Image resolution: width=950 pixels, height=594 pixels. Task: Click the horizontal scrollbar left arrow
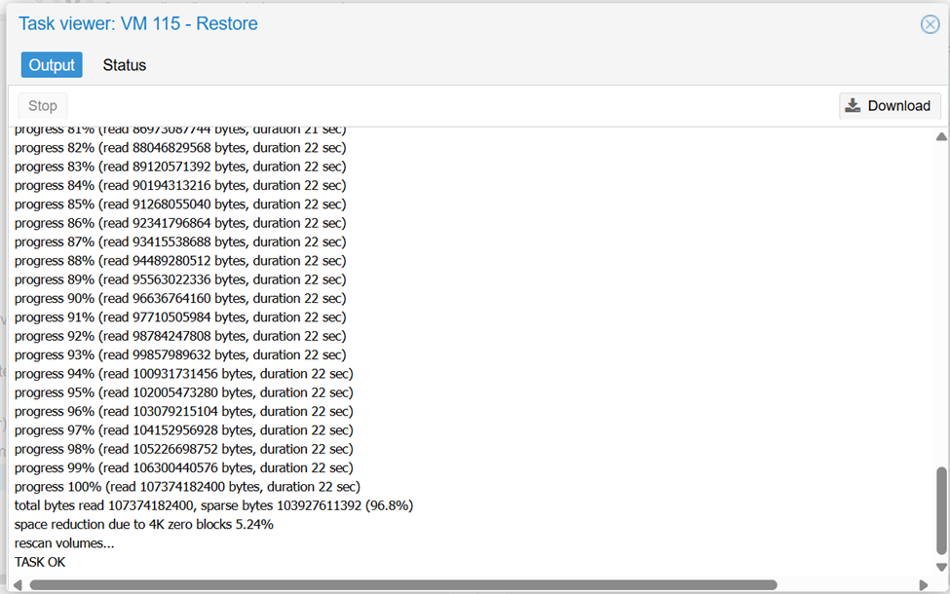click(x=18, y=585)
